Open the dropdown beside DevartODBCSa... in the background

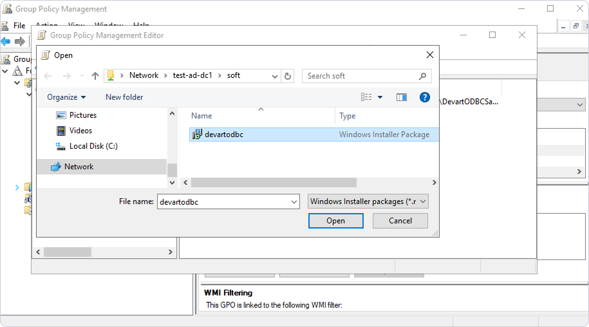pyautogui.click(x=580, y=105)
